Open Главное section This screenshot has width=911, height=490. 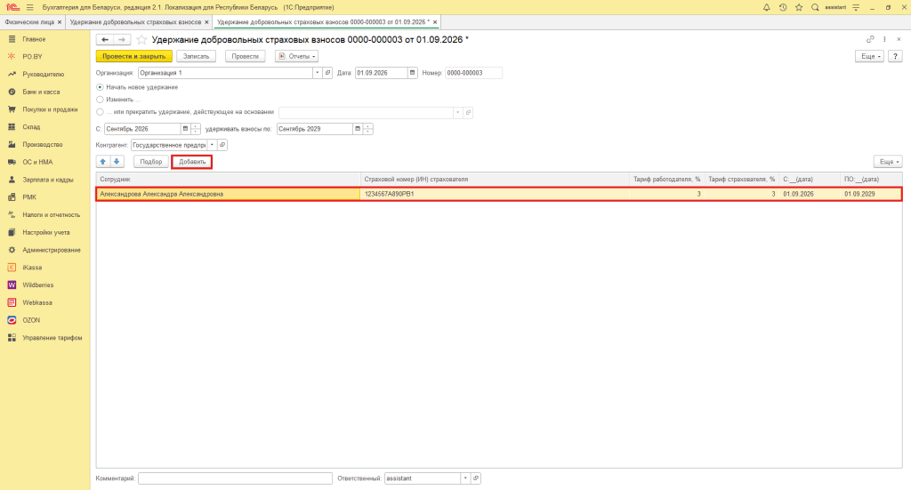click(34, 39)
